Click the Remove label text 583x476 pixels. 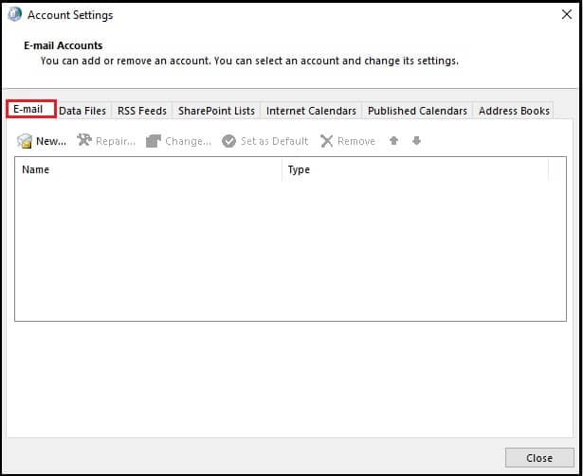click(356, 141)
